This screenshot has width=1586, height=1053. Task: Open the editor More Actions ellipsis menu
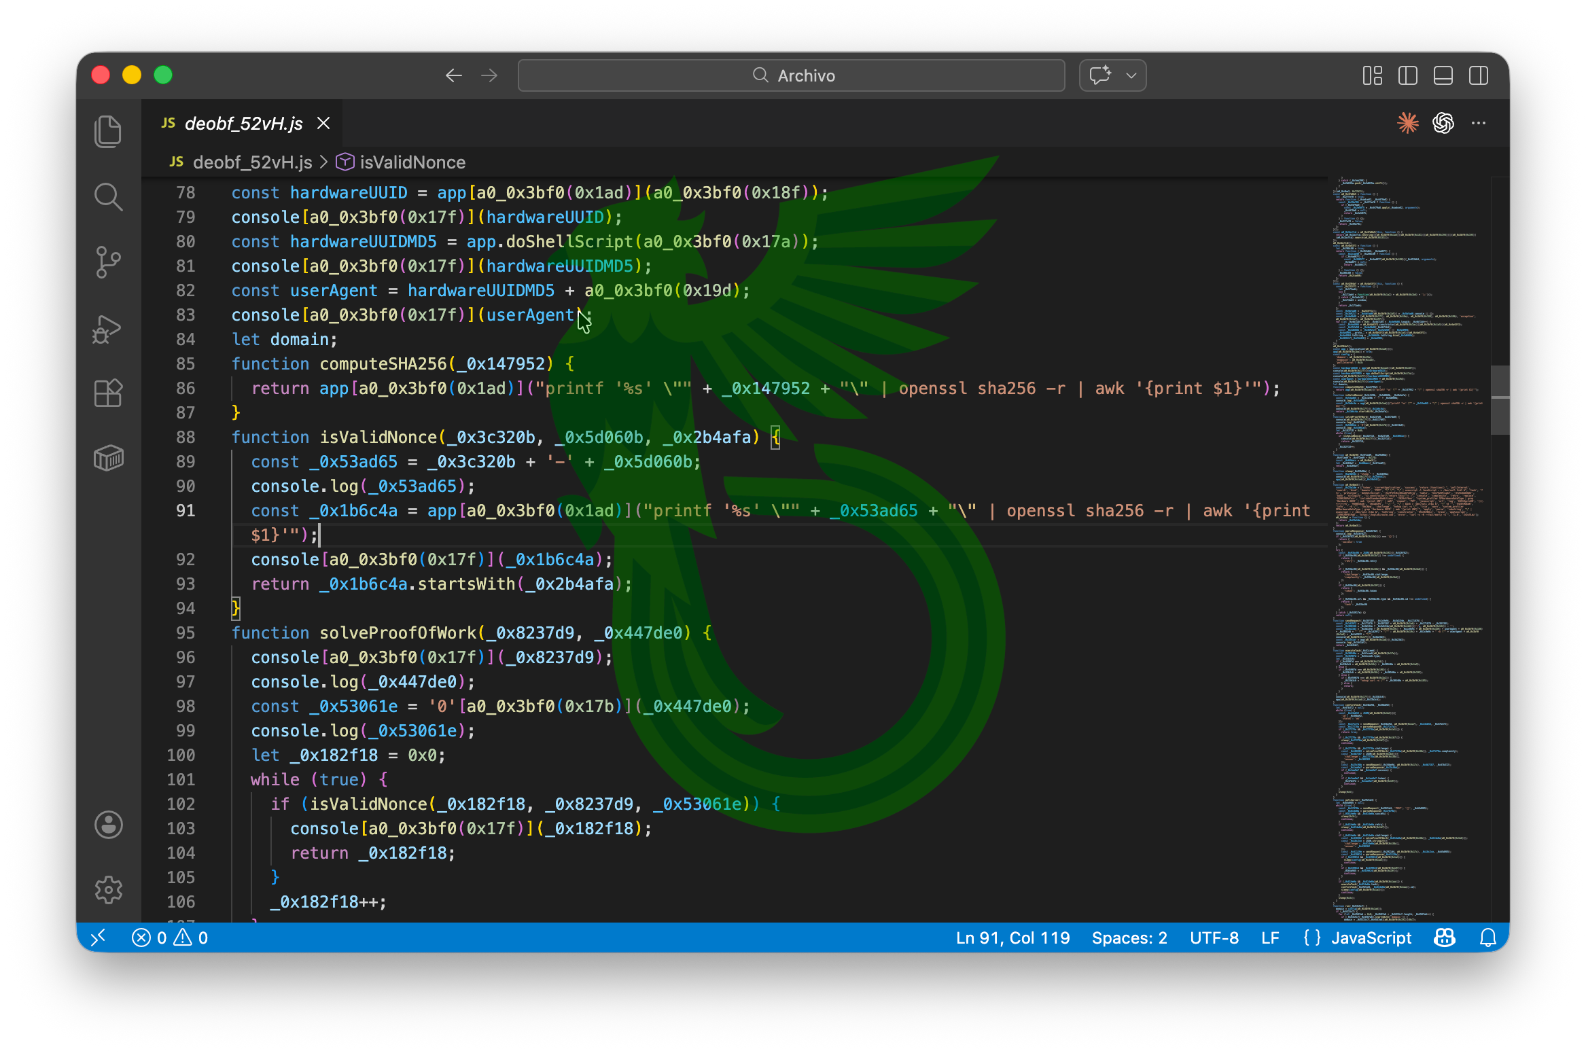[1478, 123]
